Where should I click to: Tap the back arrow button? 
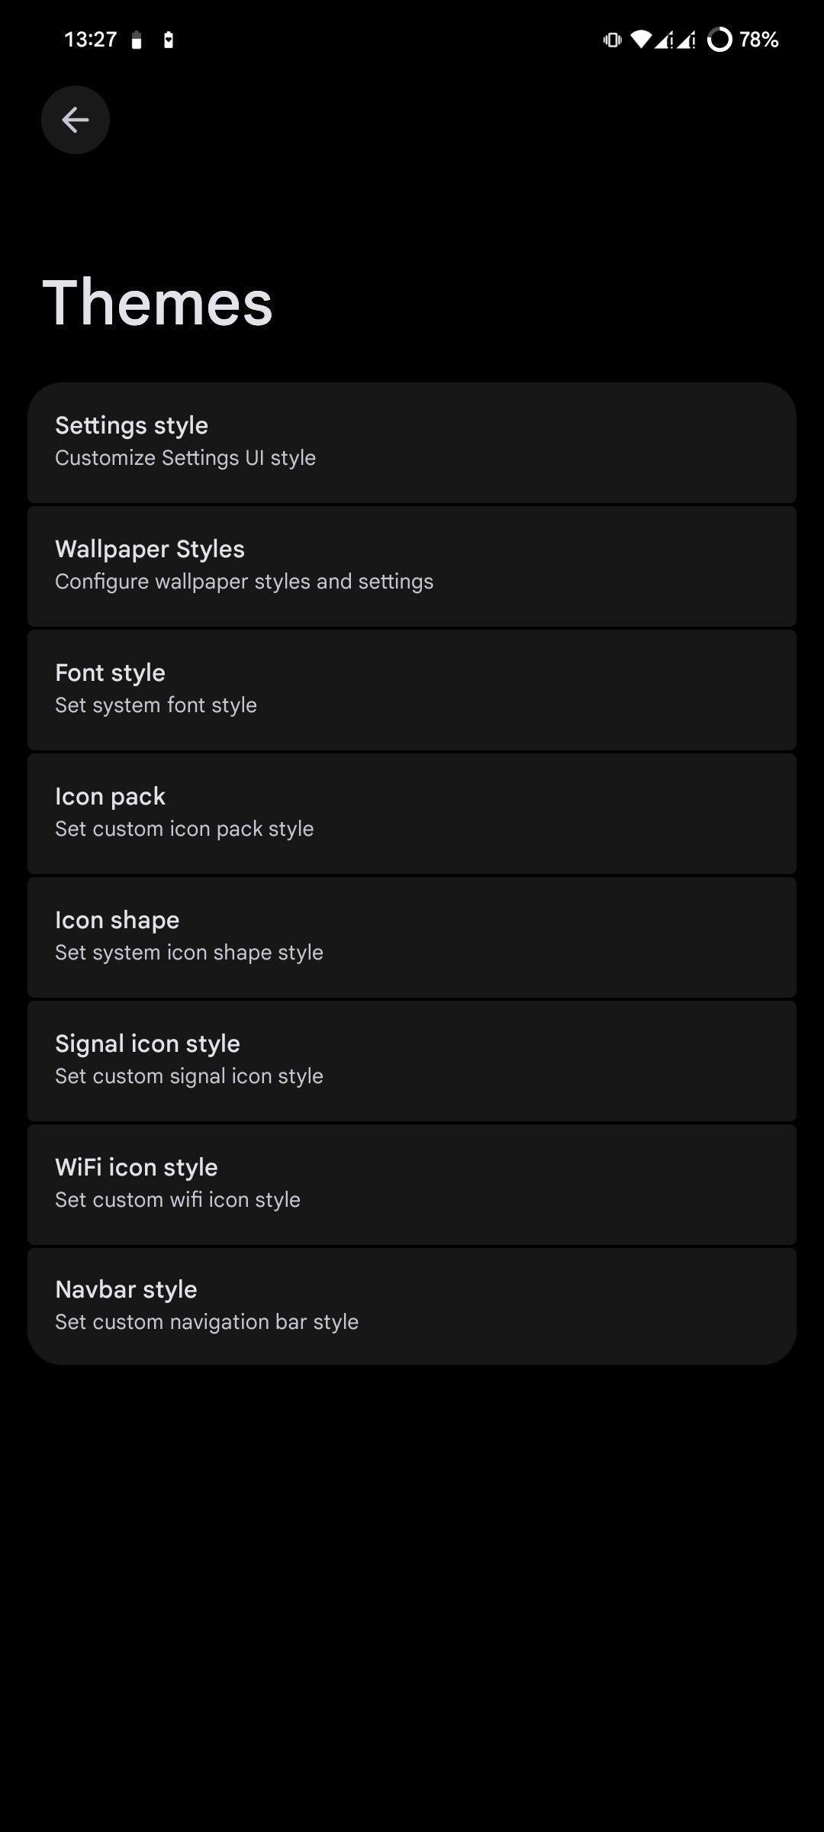pyautogui.click(x=75, y=120)
